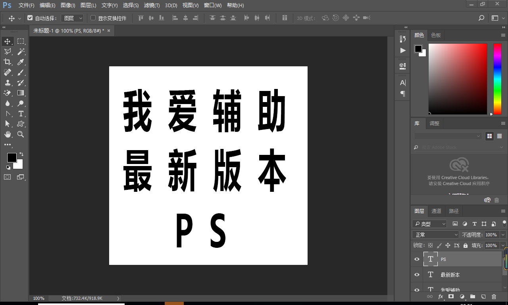Open the Color panel flyout menu

[x=503, y=35]
